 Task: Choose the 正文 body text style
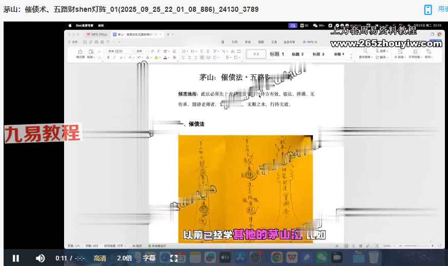256,54
